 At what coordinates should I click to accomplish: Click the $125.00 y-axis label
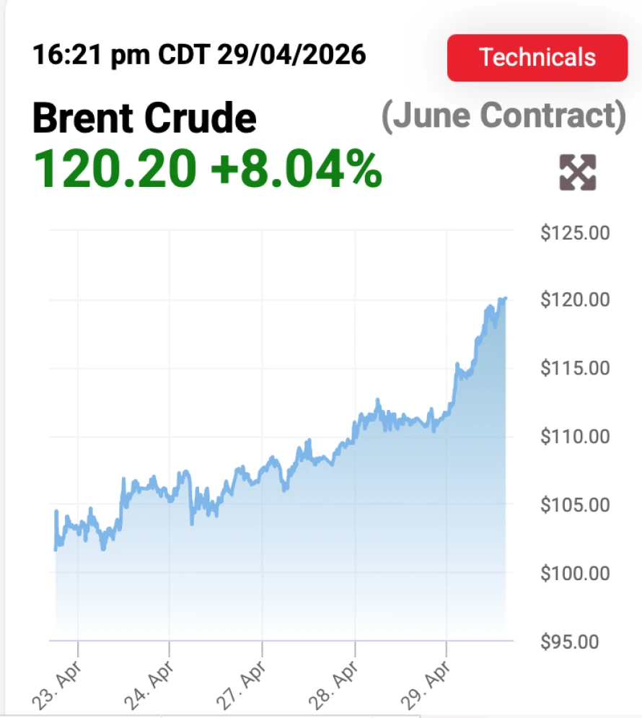[574, 233]
